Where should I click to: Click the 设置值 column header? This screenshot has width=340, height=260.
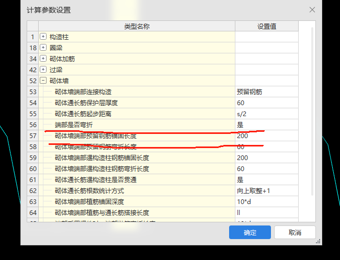coord(267,26)
